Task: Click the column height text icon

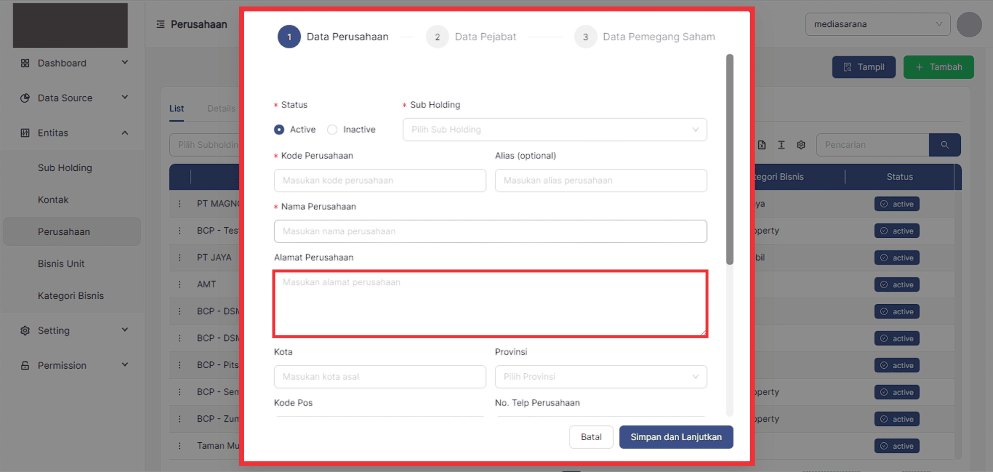Action: point(781,145)
